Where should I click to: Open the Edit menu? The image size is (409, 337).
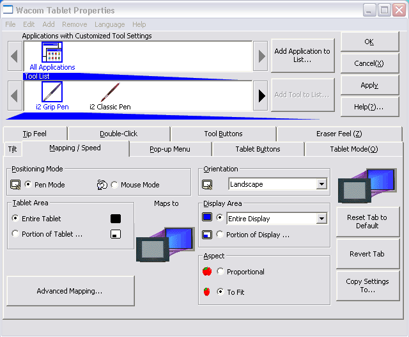point(29,24)
